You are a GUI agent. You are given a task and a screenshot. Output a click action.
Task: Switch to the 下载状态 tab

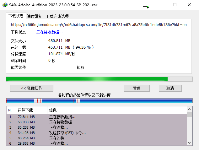point(16,16)
